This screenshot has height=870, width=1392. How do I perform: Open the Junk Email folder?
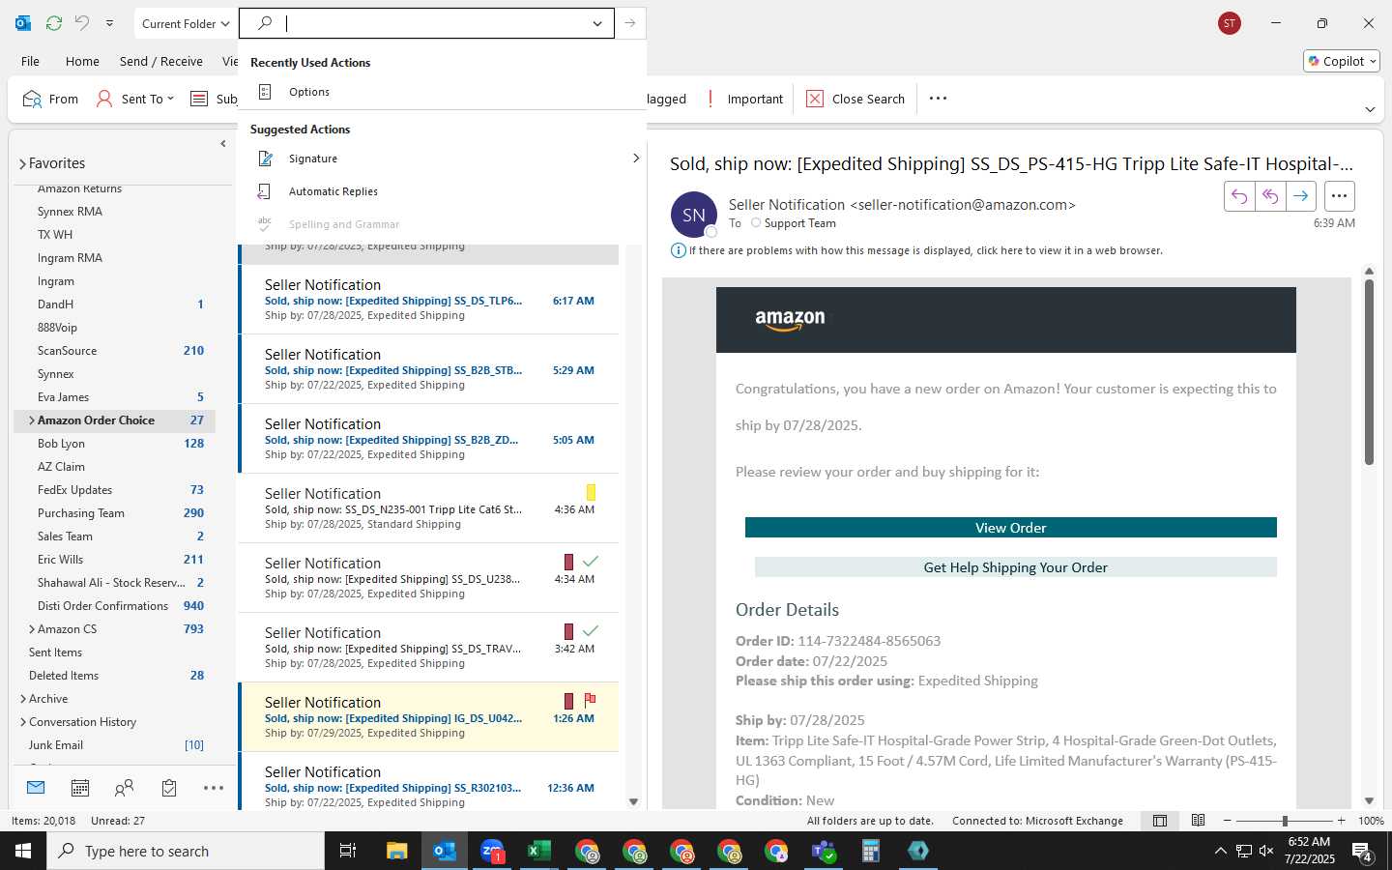(x=55, y=745)
